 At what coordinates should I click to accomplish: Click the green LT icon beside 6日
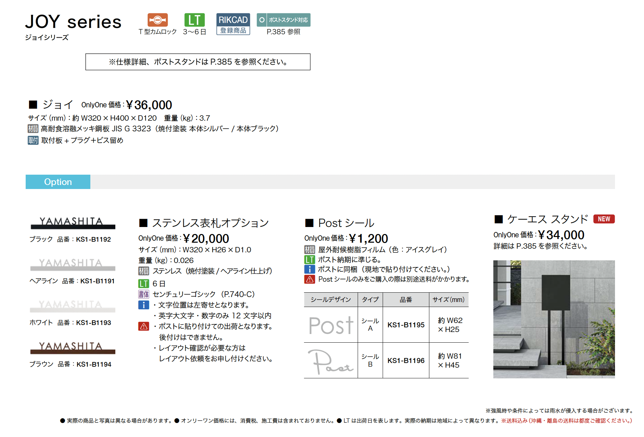(x=144, y=284)
